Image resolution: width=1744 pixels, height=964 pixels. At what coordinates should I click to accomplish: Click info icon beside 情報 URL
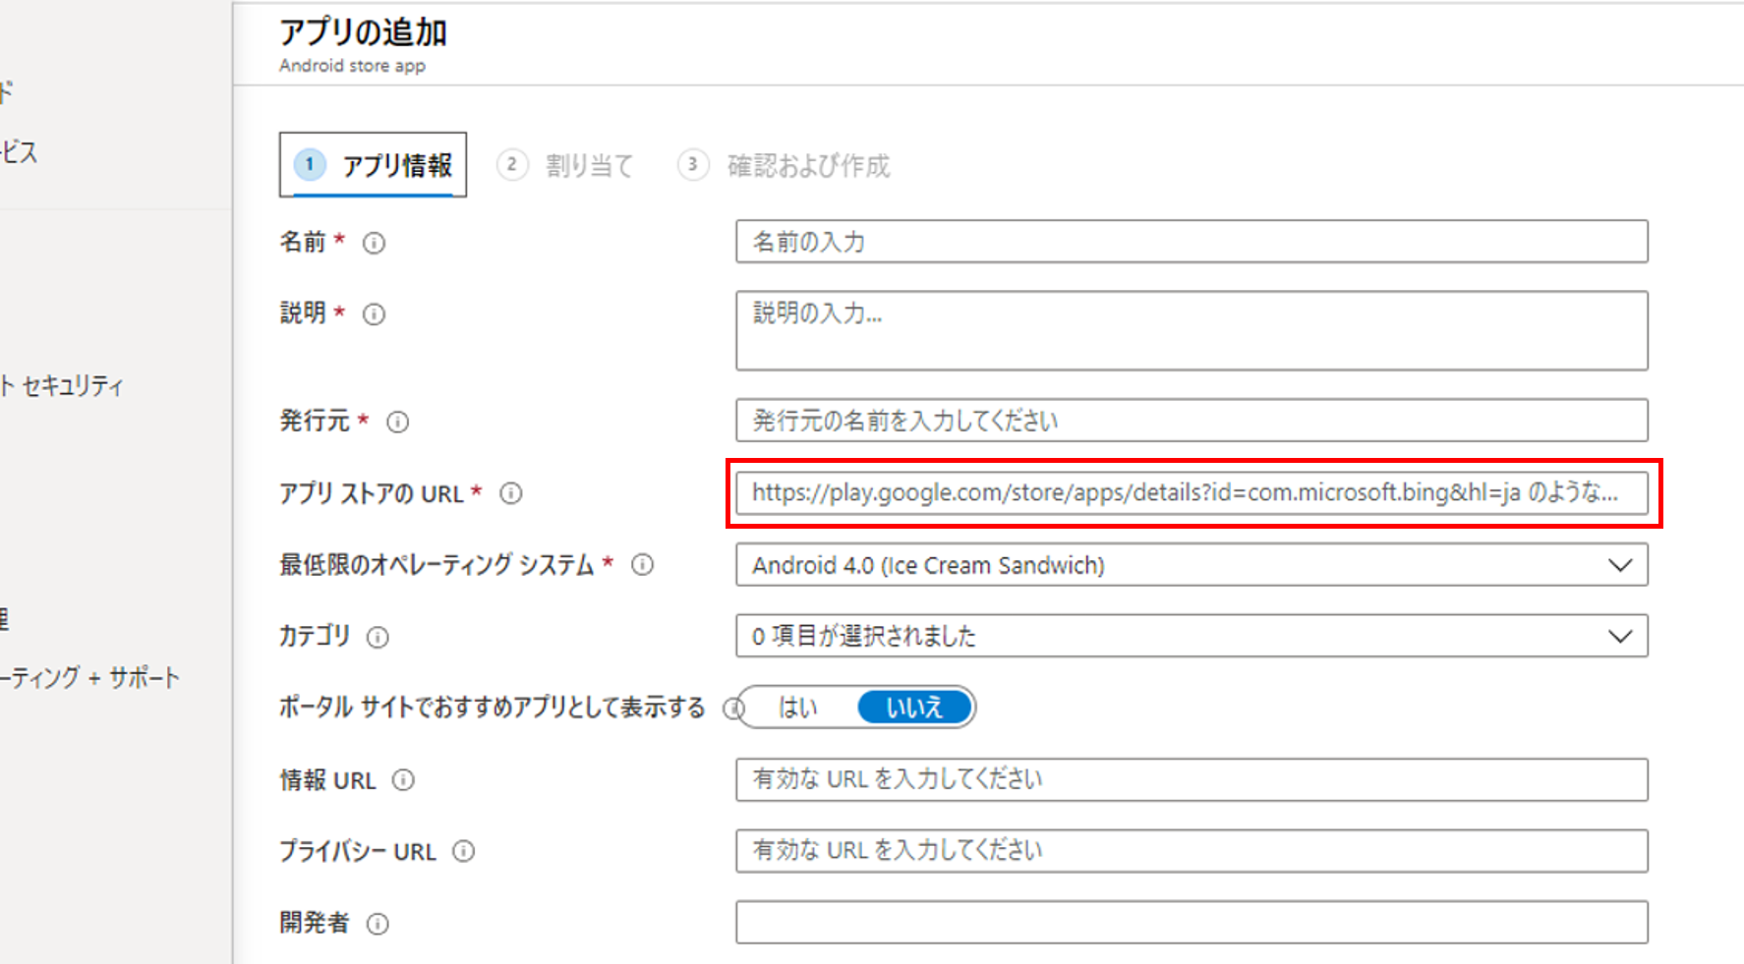coord(403,780)
